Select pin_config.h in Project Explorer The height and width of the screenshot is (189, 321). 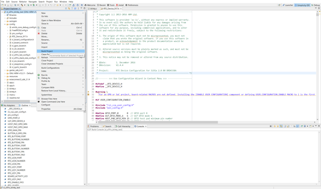[17, 33]
